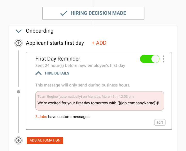This screenshot has height=151, width=186.
Task: Click the Onboarding section title
Action: (x=40, y=31)
